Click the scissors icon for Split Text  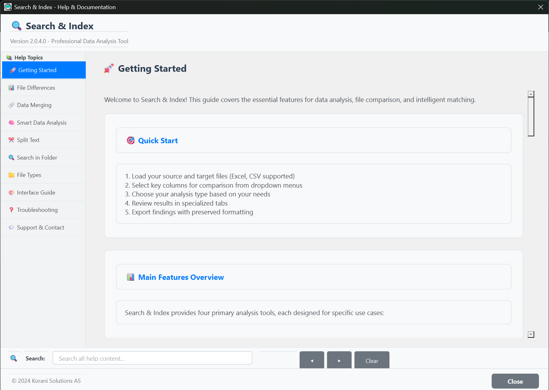click(x=11, y=140)
